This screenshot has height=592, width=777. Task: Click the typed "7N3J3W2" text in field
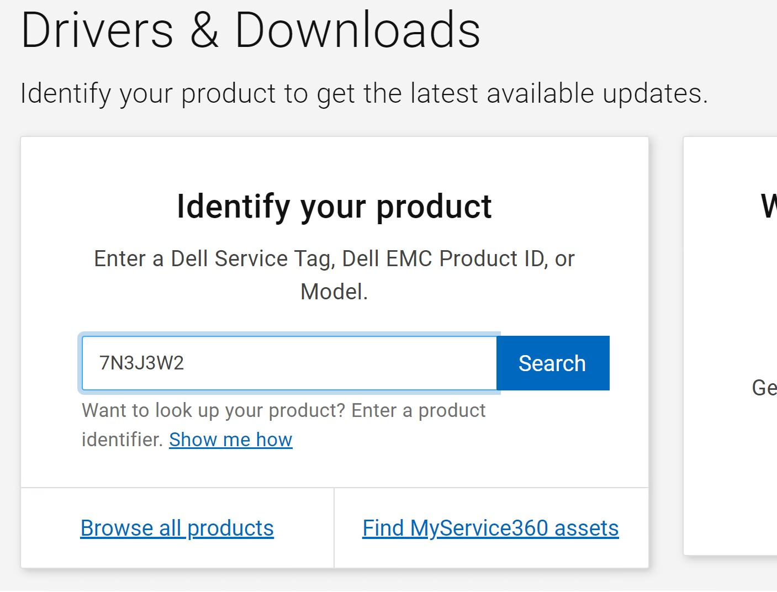pos(141,363)
